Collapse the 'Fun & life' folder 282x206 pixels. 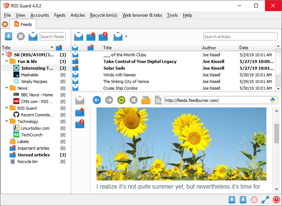7,62
